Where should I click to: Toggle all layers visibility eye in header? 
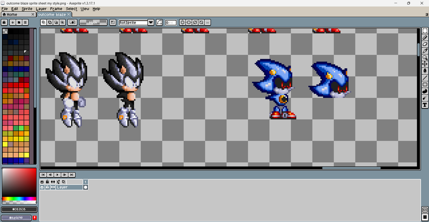(x=42, y=182)
